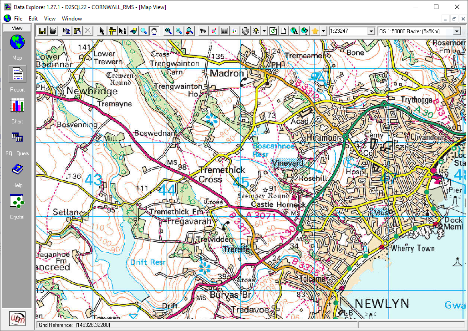Screen dimensions: 468x331
Task: Click Newlyn label on the map
Action: pos(382,303)
